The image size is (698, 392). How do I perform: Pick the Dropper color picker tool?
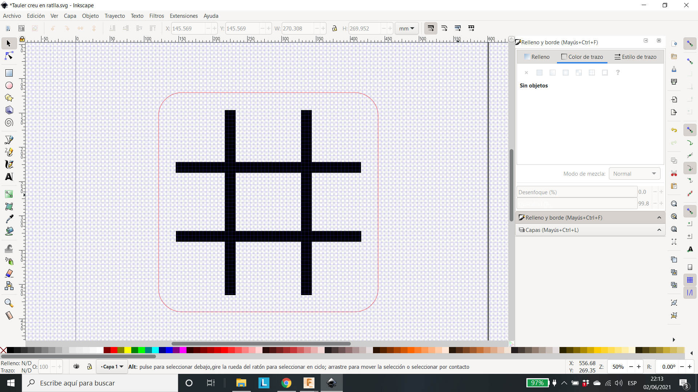tap(9, 219)
